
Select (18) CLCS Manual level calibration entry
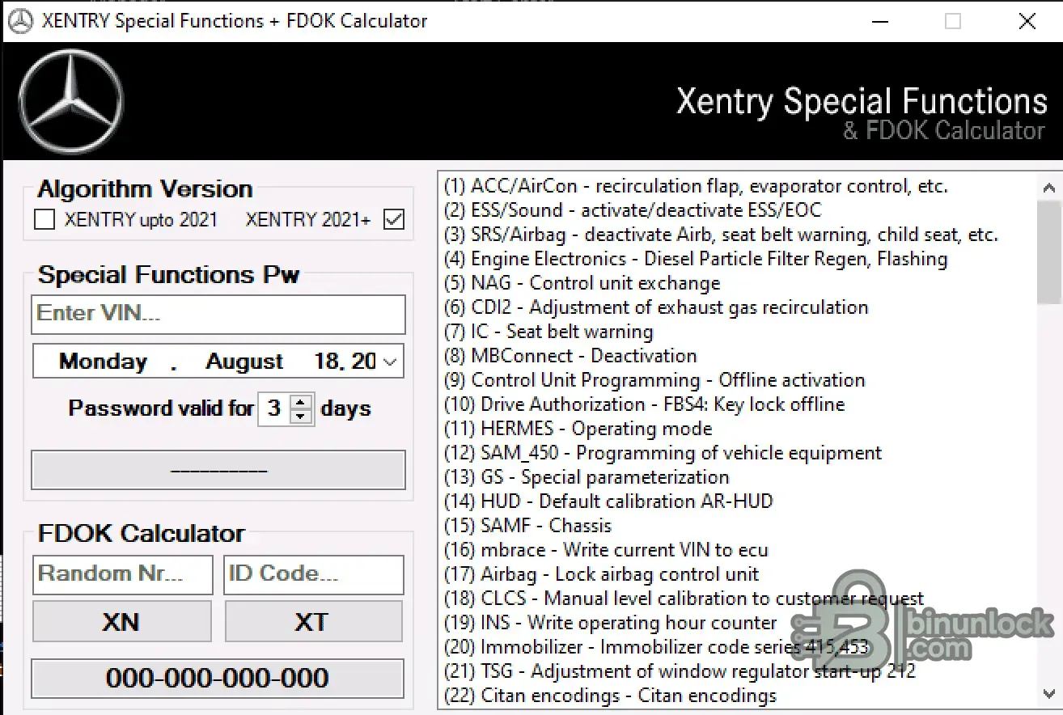[x=684, y=599]
